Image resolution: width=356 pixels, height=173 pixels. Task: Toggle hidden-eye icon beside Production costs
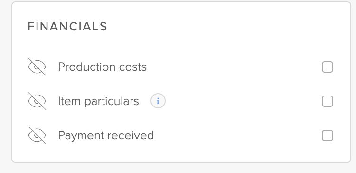pyautogui.click(x=37, y=67)
